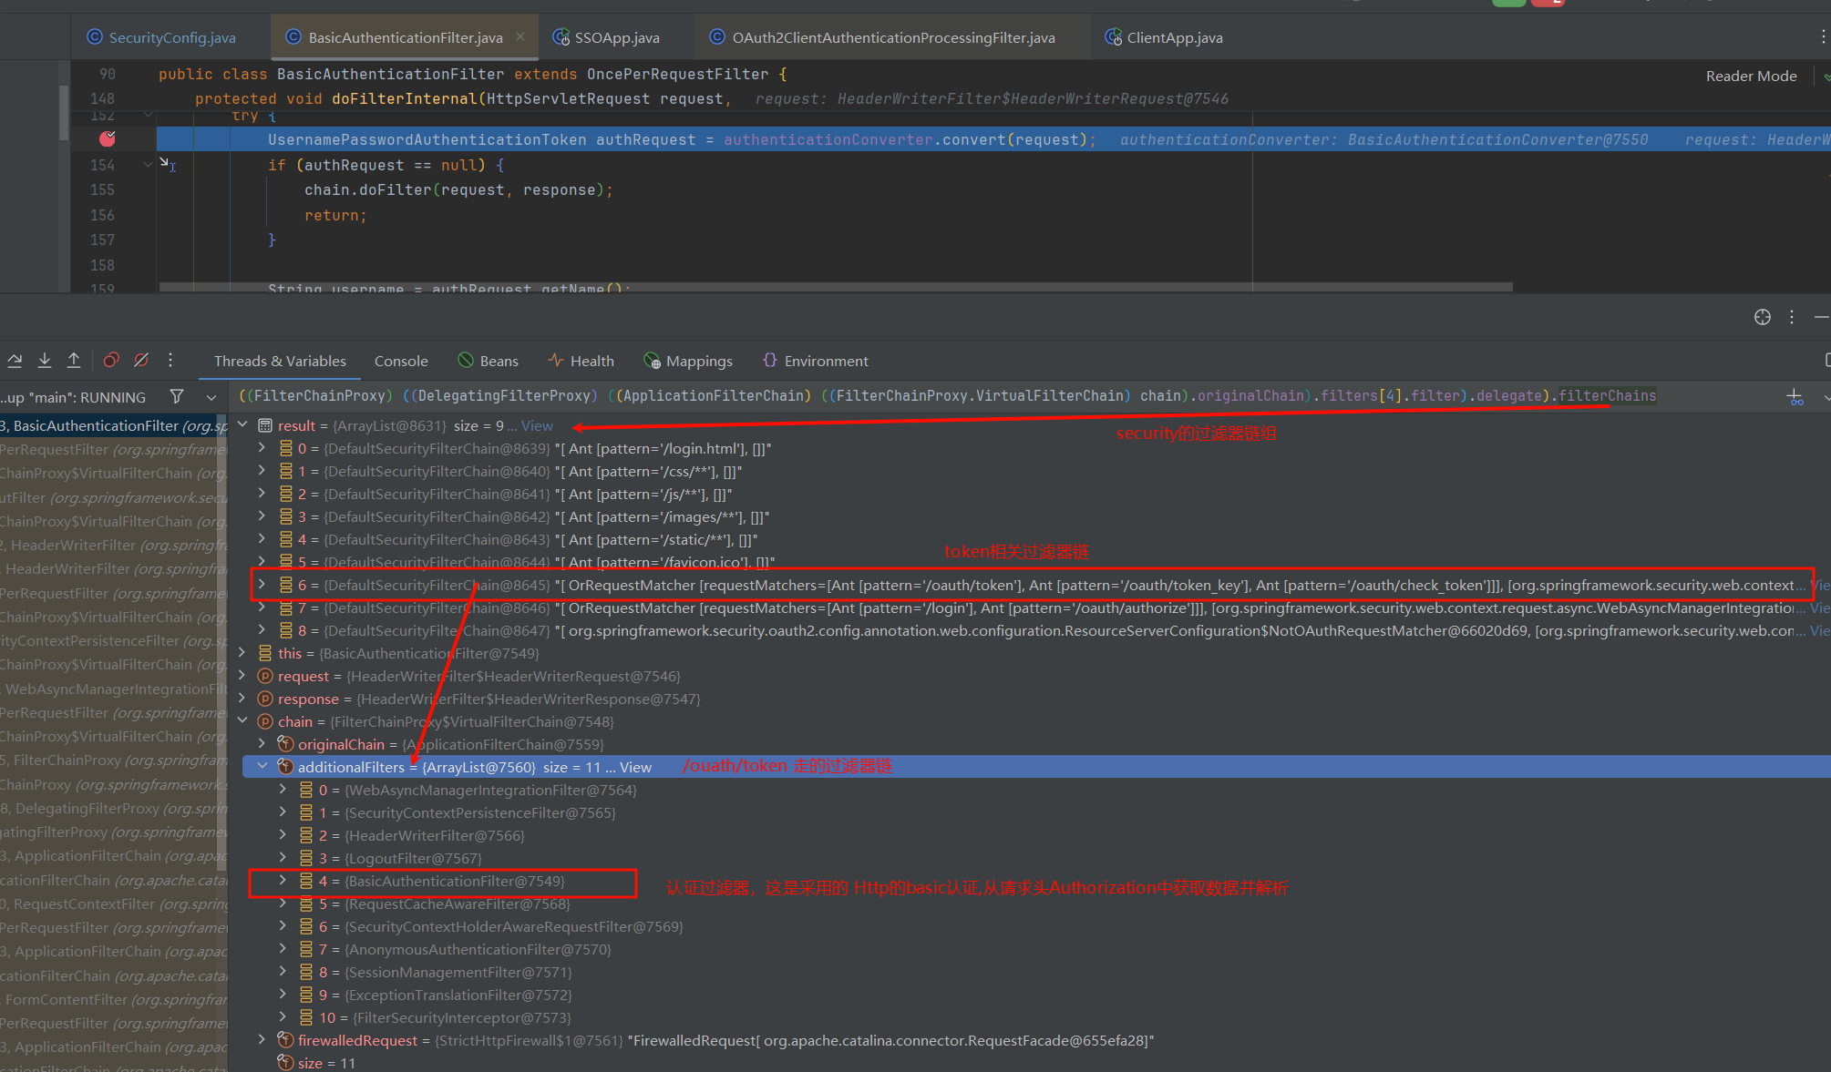This screenshot has width=1831, height=1072.
Task: Click the result variable calculator icon
Action: coord(265,425)
